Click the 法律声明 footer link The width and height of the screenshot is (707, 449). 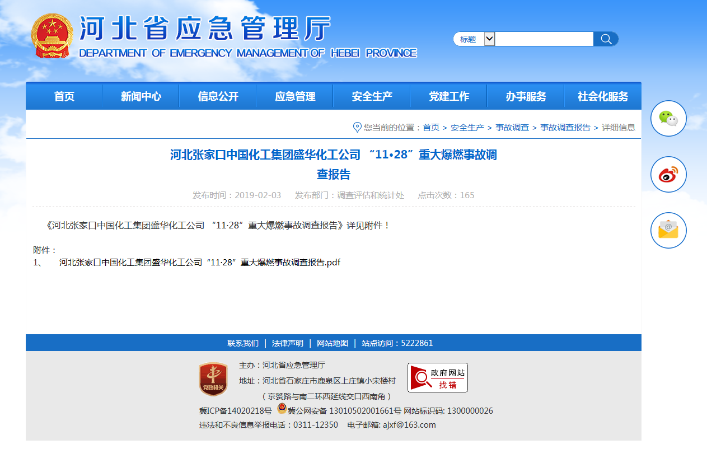pos(288,343)
